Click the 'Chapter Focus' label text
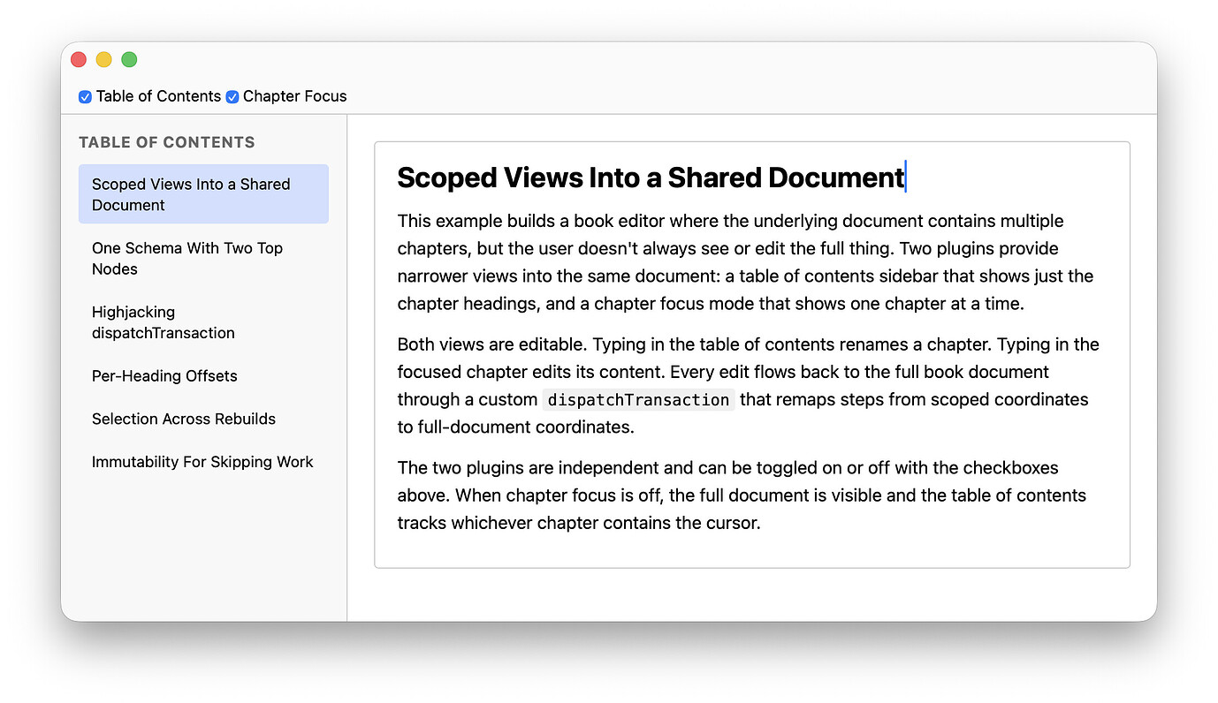The width and height of the screenshot is (1218, 703). 294,96
